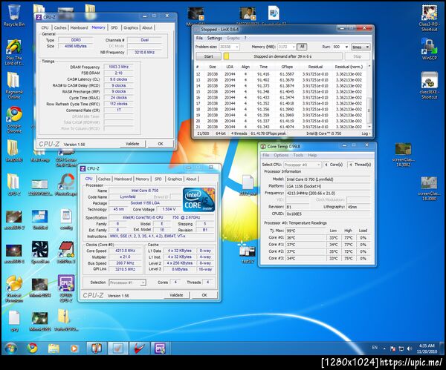The image size is (446, 370).
Task: Open the taskbar clock showing 4:35 AM
Action: tap(427, 348)
